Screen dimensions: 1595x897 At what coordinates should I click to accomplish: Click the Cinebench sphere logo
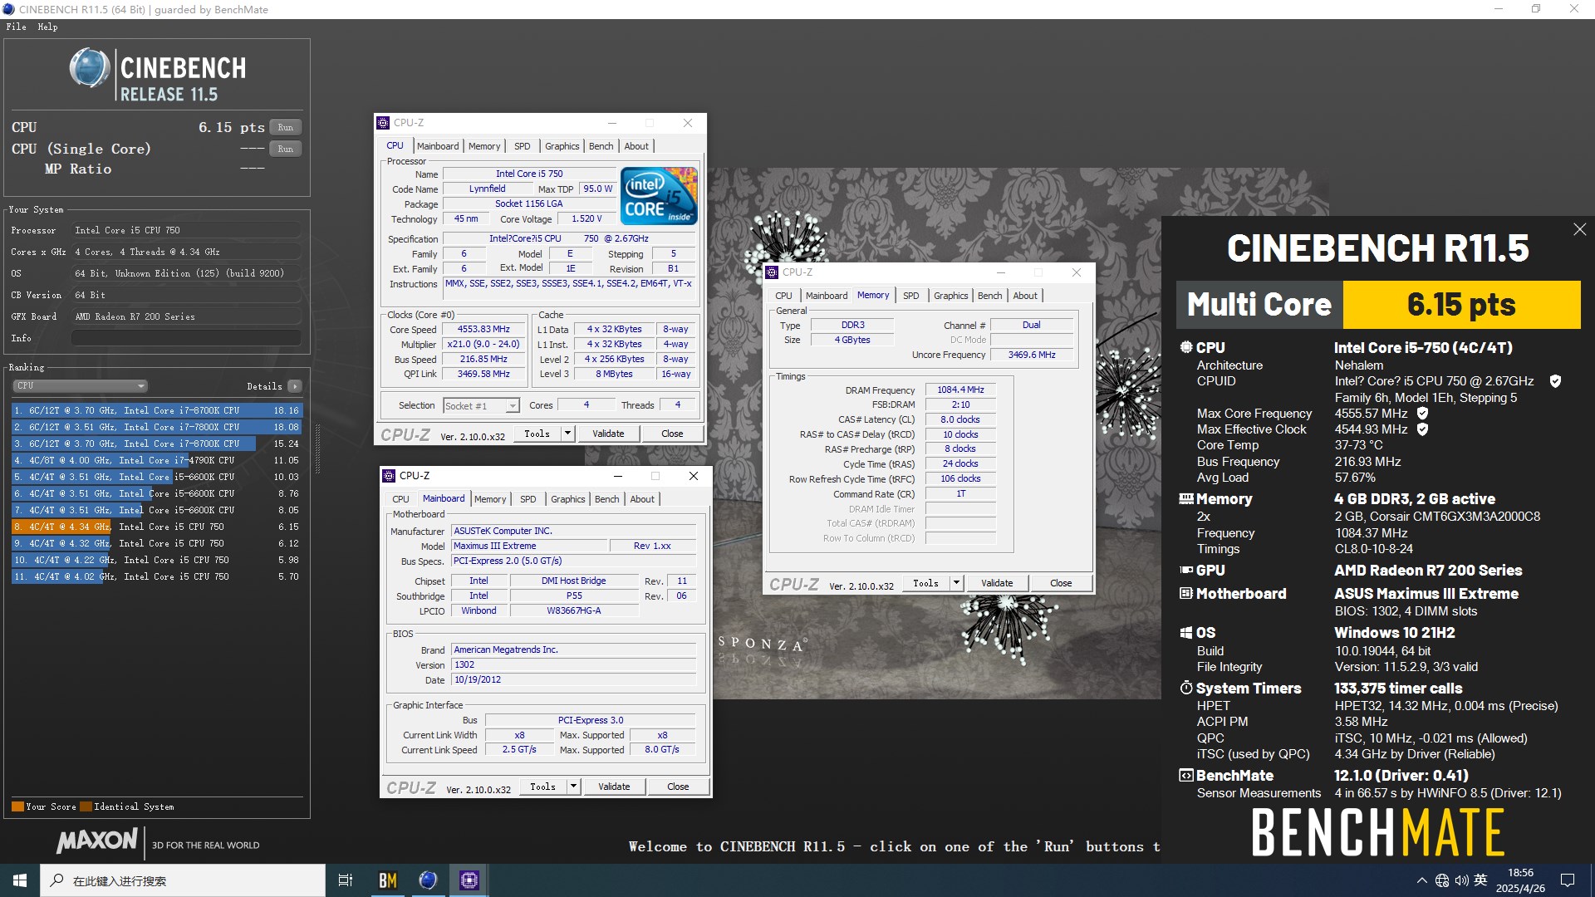pos(90,68)
